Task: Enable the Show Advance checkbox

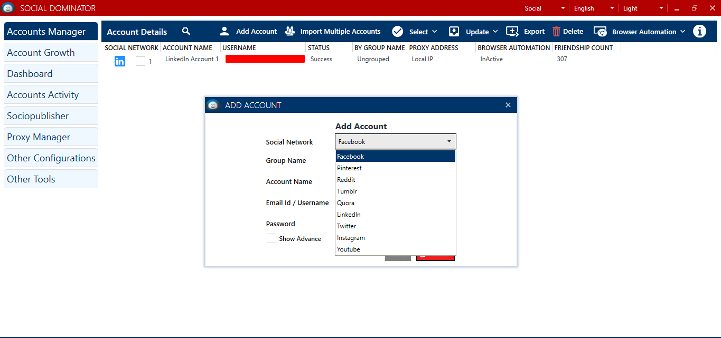Action: pos(271,238)
